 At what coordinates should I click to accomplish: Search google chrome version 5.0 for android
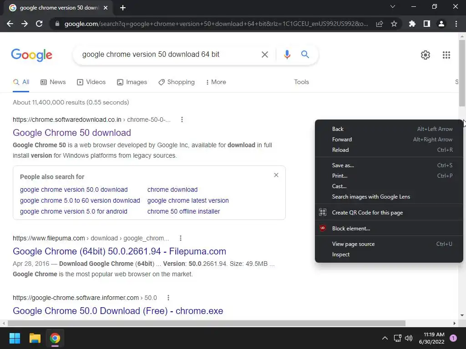pos(74,212)
